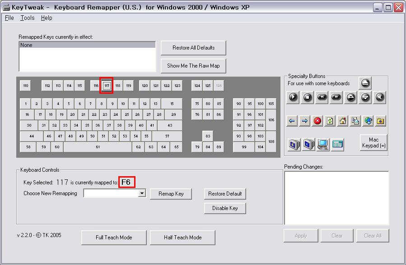Select keyboard key 110
This screenshot has width=406, height=265.
click(25, 86)
